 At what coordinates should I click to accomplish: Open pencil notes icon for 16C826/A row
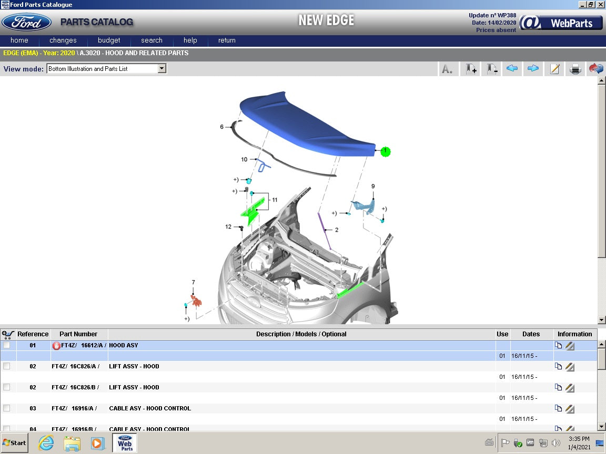[570, 366]
